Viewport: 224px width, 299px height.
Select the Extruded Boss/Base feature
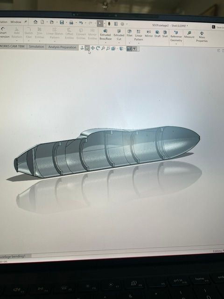pos(105,35)
